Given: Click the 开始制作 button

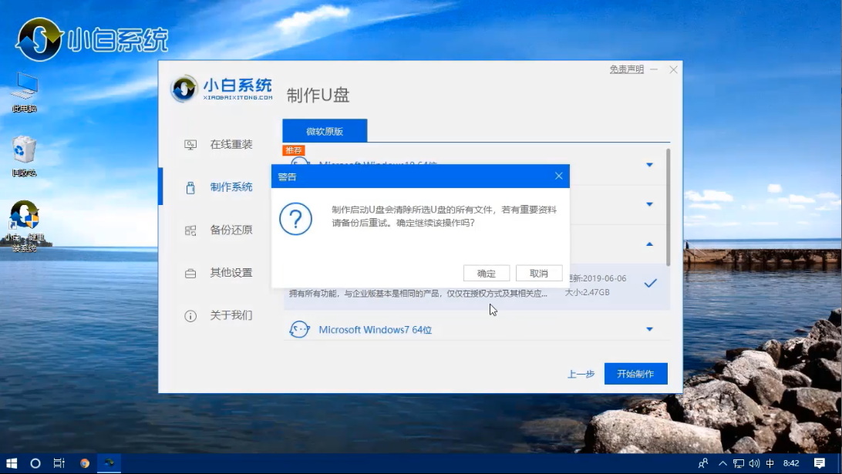Looking at the screenshot, I should click(635, 374).
